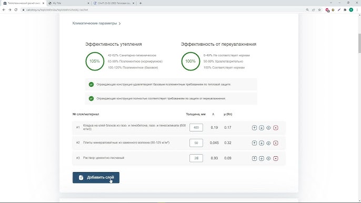
Task: Move layer #3 cement mortar down
Action: click(262, 158)
